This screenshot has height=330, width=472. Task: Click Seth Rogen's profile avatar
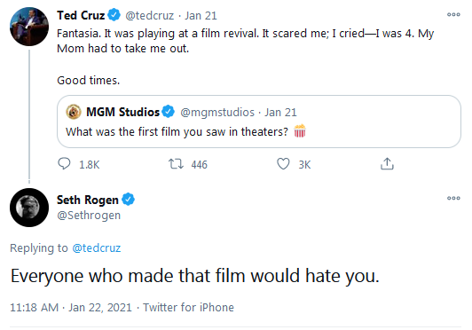29,208
